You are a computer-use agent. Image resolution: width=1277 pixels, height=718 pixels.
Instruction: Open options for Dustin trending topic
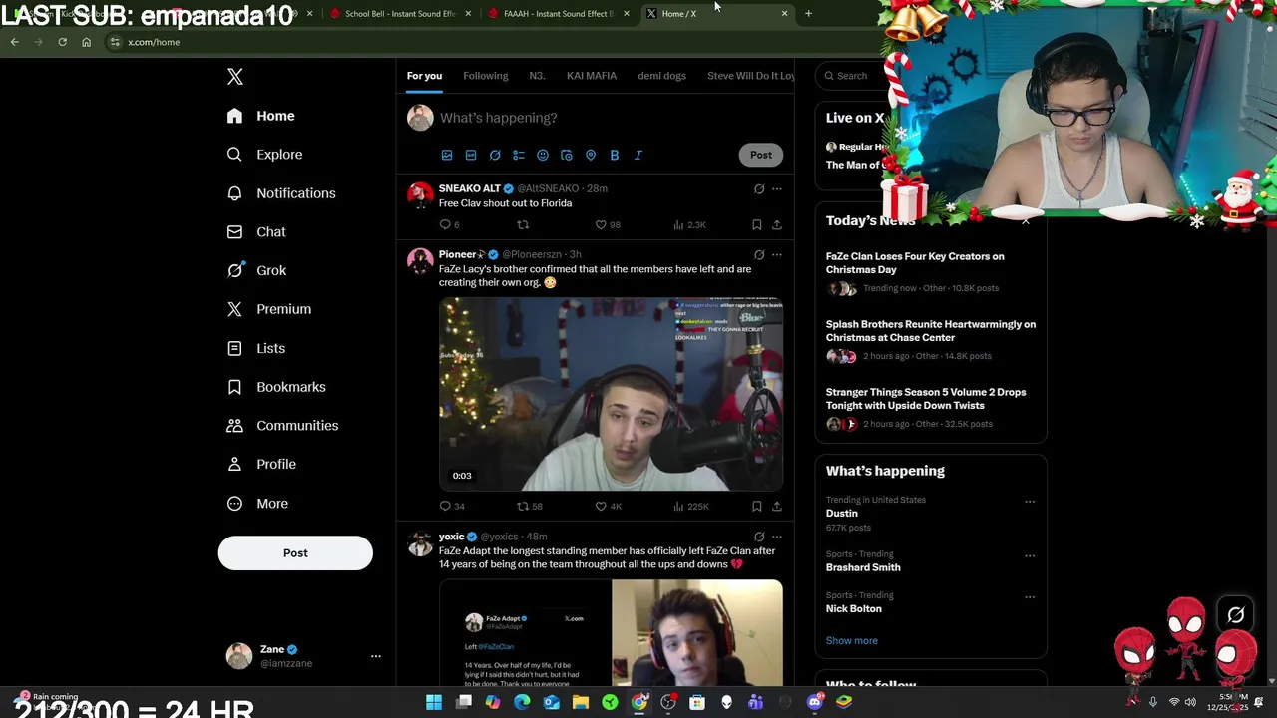coord(1030,502)
